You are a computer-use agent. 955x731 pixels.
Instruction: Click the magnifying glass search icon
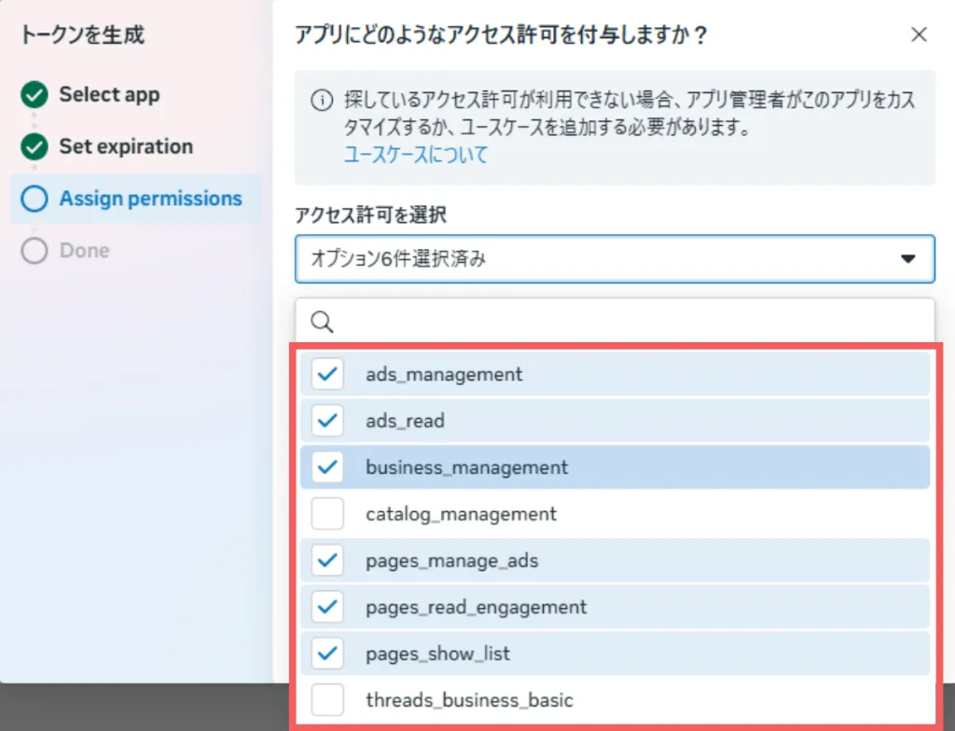click(x=322, y=323)
